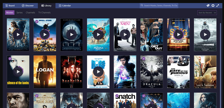Open the Calendar tab

tap(65, 5)
